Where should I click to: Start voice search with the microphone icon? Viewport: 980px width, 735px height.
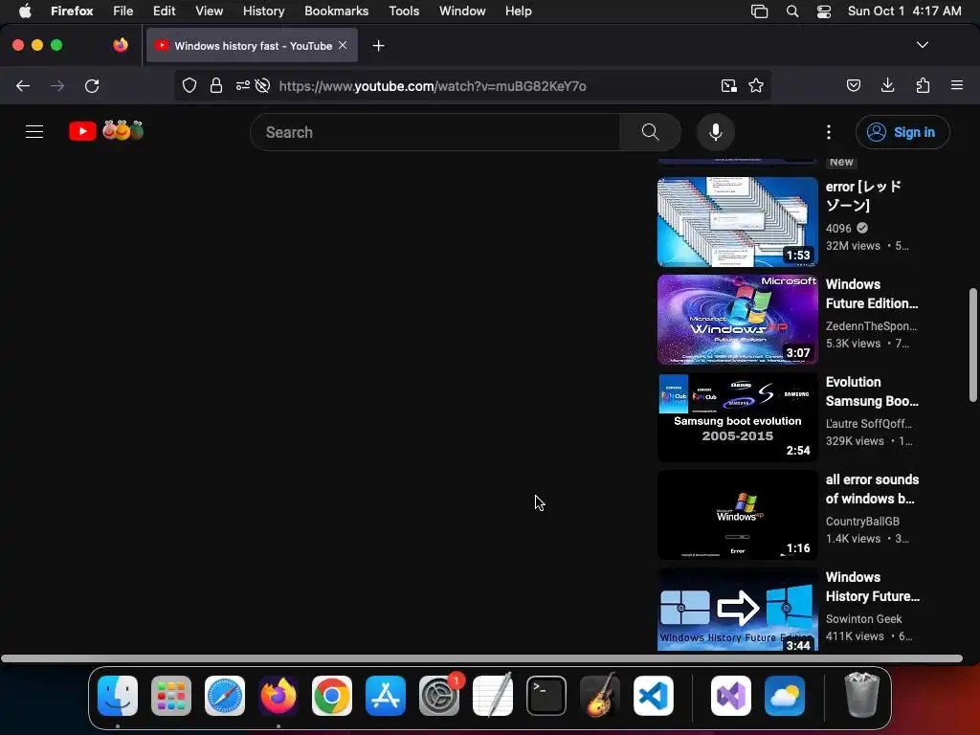tap(716, 132)
